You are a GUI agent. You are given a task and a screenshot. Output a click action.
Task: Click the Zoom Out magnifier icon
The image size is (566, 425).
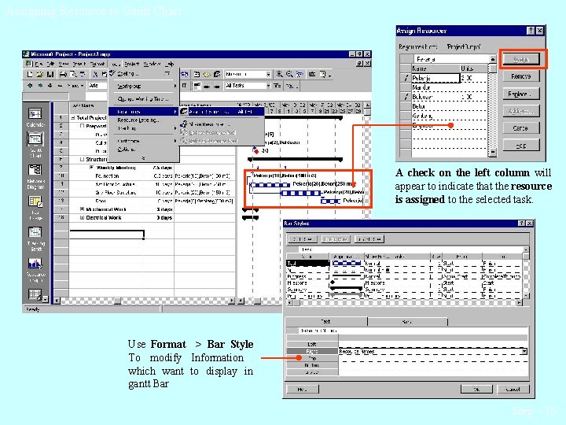click(x=289, y=74)
